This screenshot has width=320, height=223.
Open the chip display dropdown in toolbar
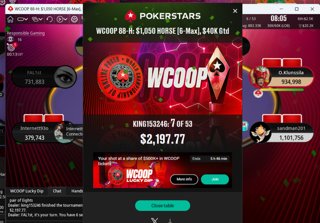pyautogui.click(x=22, y=19)
